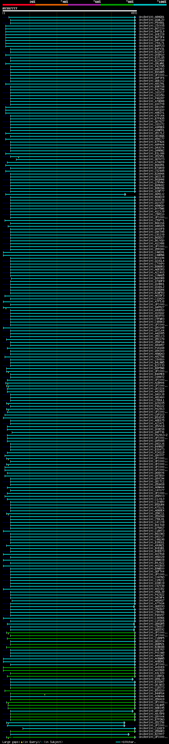Select the UniRef100_B2YI33 label
This screenshot has width=169, height=744.
tap(152, 365)
